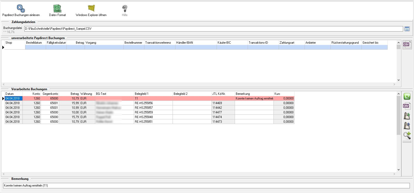Click the Buchungsdatei file path field
This screenshot has width=414, height=193.
tap(213, 29)
